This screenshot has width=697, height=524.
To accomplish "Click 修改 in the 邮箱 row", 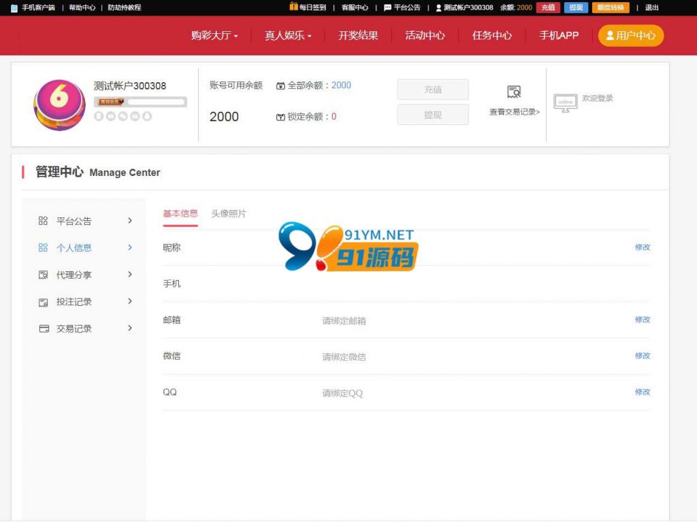I will (643, 319).
